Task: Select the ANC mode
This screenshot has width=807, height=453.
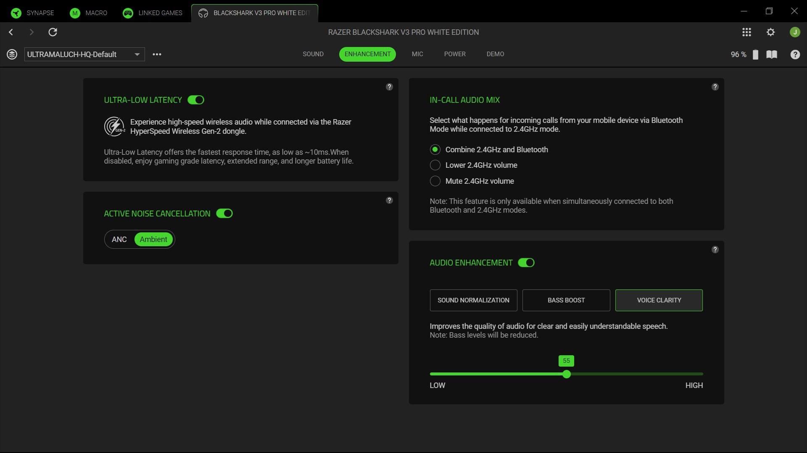Action: pos(119,240)
